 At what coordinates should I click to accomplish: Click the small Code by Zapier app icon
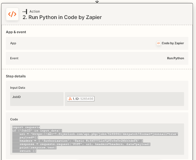(x=158, y=43)
